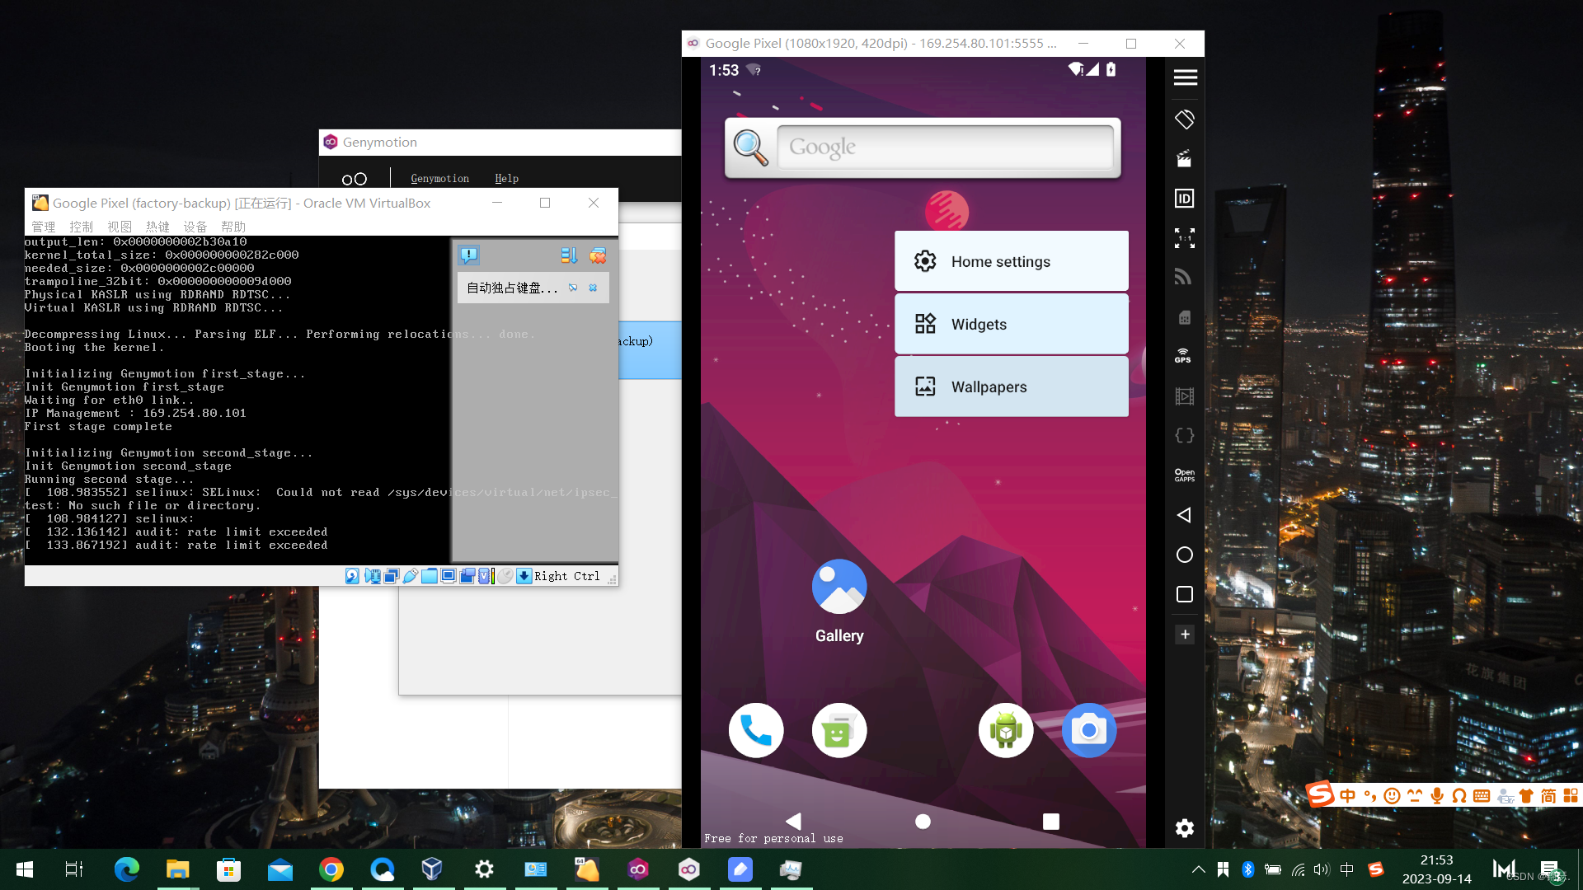This screenshot has width=1583, height=890.
Task: Open the Camera app on the dock
Action: click(x=1088, y=731)
